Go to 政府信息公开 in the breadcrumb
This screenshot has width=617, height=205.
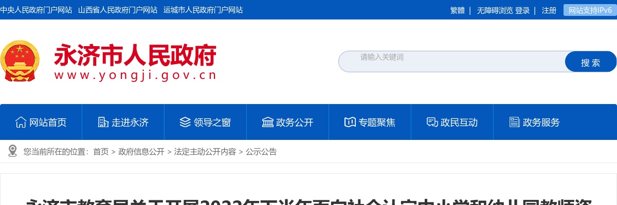click(141, 152)
